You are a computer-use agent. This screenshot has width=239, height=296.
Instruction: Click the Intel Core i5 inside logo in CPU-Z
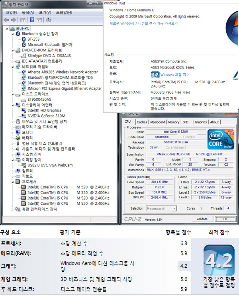(221, 139)
